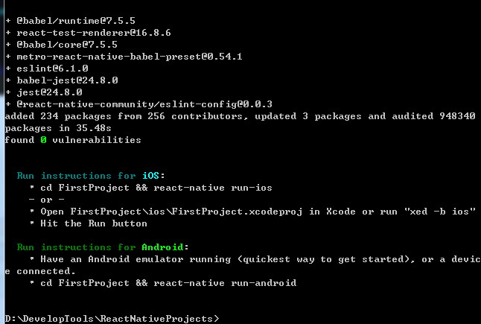
Task: Click the D:\DevelopTools\ReactNativeProjects> command prompt
Action: click(x=110, y=319)
